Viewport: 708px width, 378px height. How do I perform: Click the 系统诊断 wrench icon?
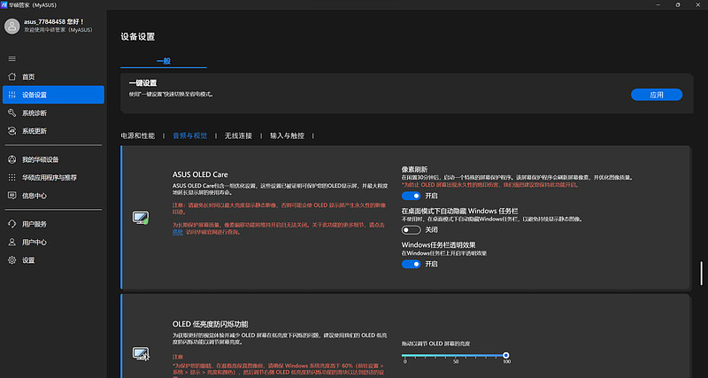coord(12,113)
